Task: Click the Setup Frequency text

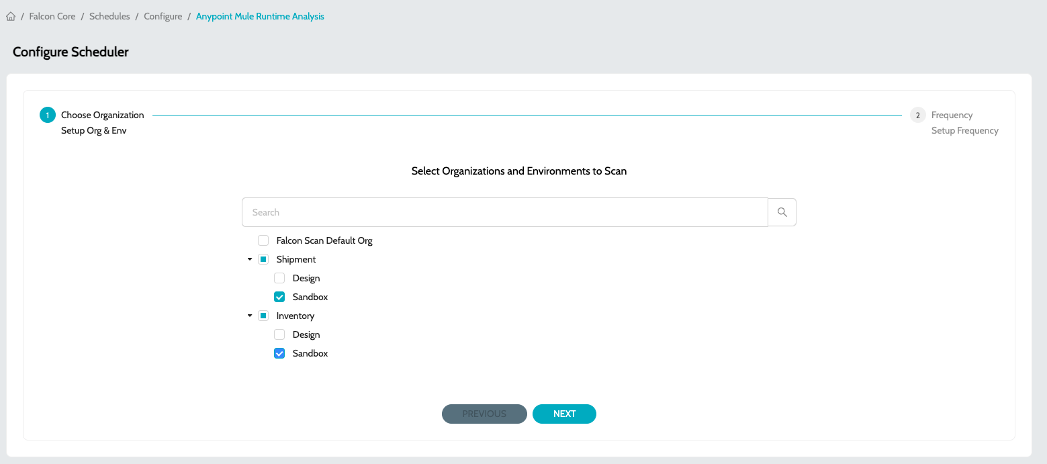Action: pos(965,130)
